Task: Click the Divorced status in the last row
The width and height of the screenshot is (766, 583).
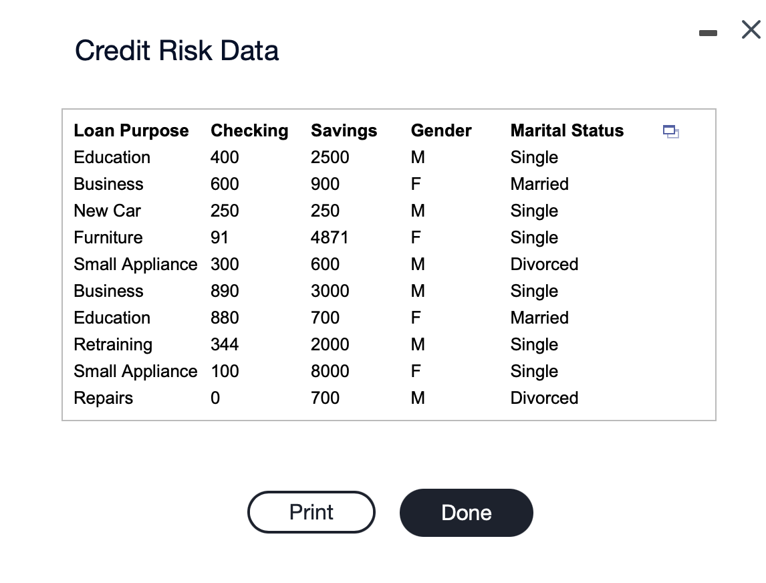Action: 544,398
